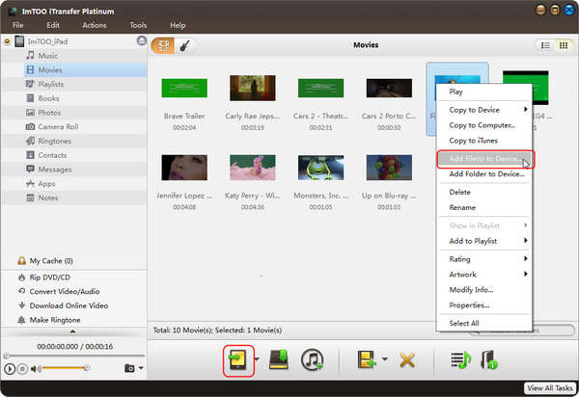Viewport: 579px width, 397px height.
Task: Click the Copy to Computer toolbar icon
Action: coord(279,360)
